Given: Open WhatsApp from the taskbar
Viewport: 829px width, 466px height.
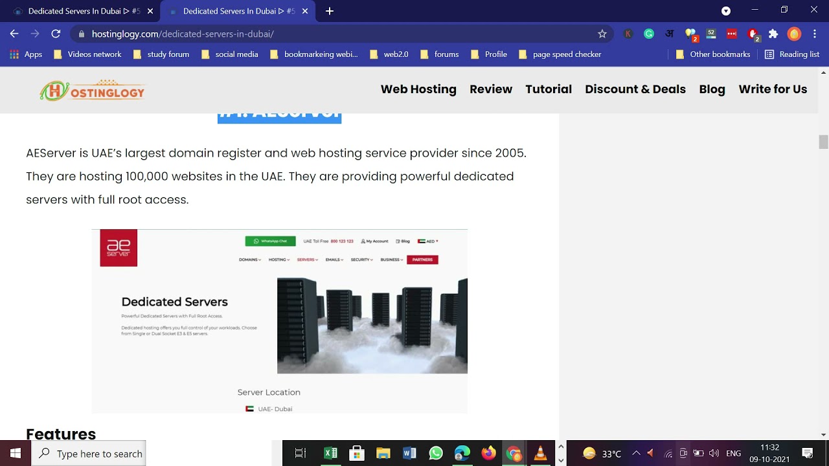Looking at the screenshot, I should tap(436, 453).
